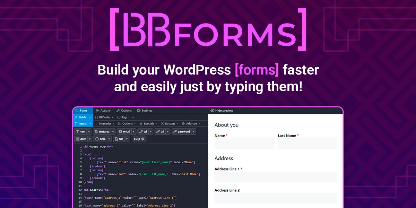Insert a text field with the text button

click(80, 132)
